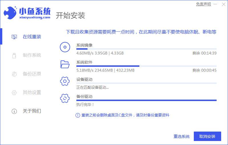The width and height of the screenshot is (228, 145).
Task: Go to 其他设置
Action: pyautogui.click(x=32, y=92)
